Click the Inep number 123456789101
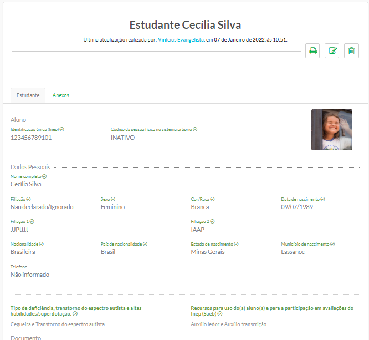Image resolution: width=369 pixels, height=340 pixels. tap(31, 138)
